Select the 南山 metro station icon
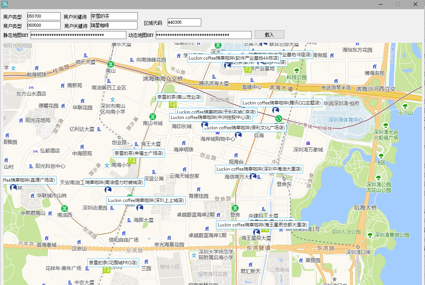 (x=111, y=64)
